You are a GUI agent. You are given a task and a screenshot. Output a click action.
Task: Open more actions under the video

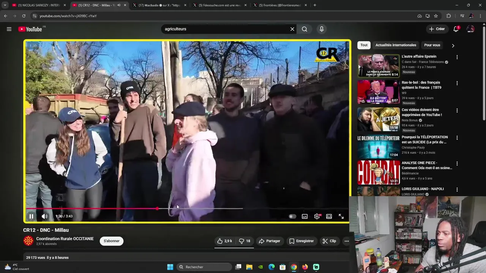(347, 241)
